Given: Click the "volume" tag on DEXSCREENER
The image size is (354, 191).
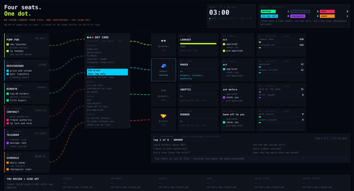Looking at the screenshot, I should [42, 64].
